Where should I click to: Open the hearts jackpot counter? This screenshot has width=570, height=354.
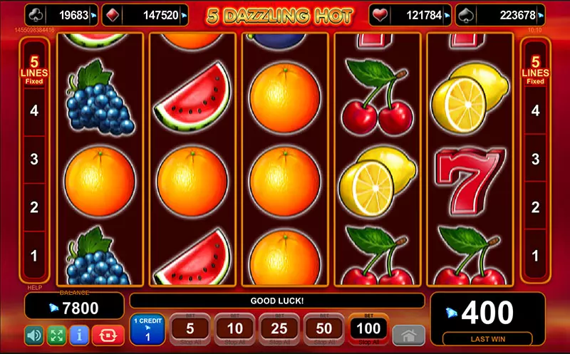(410, 15)
